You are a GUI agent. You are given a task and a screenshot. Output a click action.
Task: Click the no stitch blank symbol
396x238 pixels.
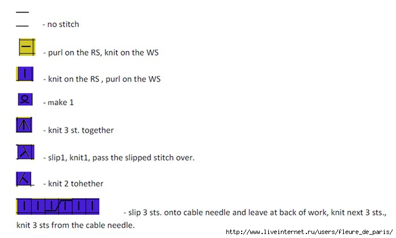coord(22,19)
